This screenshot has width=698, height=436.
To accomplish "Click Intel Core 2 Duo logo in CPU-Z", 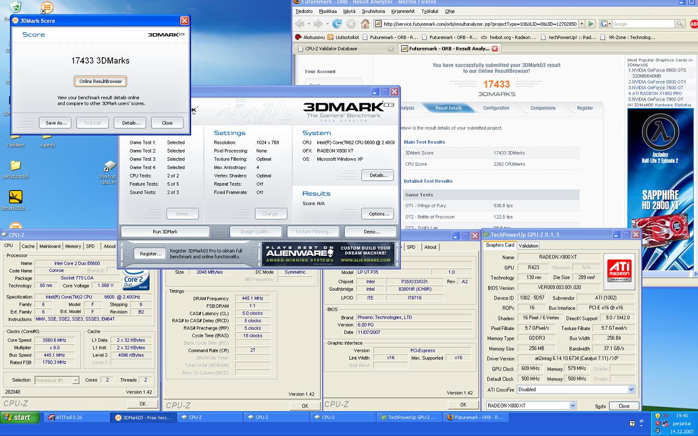I will pos(136,279).
